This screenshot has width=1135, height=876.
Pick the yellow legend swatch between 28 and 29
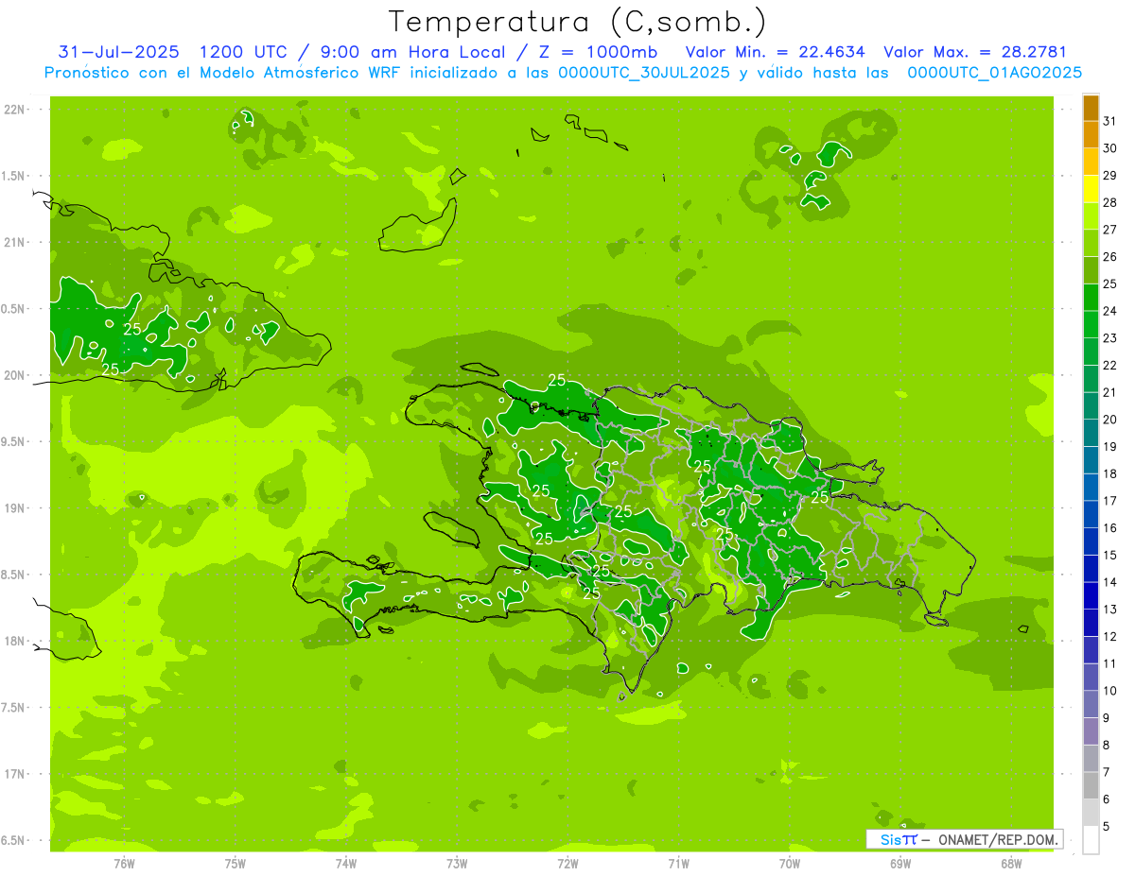[1091, 189]
